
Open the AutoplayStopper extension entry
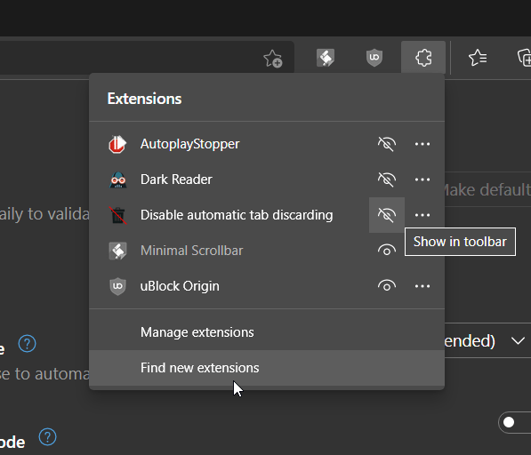tap(190, 144)
